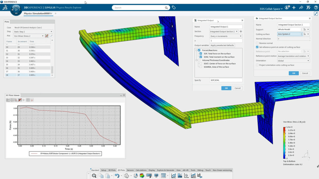The image size is (319, 179).
Task: Click the pencil edit icon beside the Plot selector
Action: [x=51, y=35]
